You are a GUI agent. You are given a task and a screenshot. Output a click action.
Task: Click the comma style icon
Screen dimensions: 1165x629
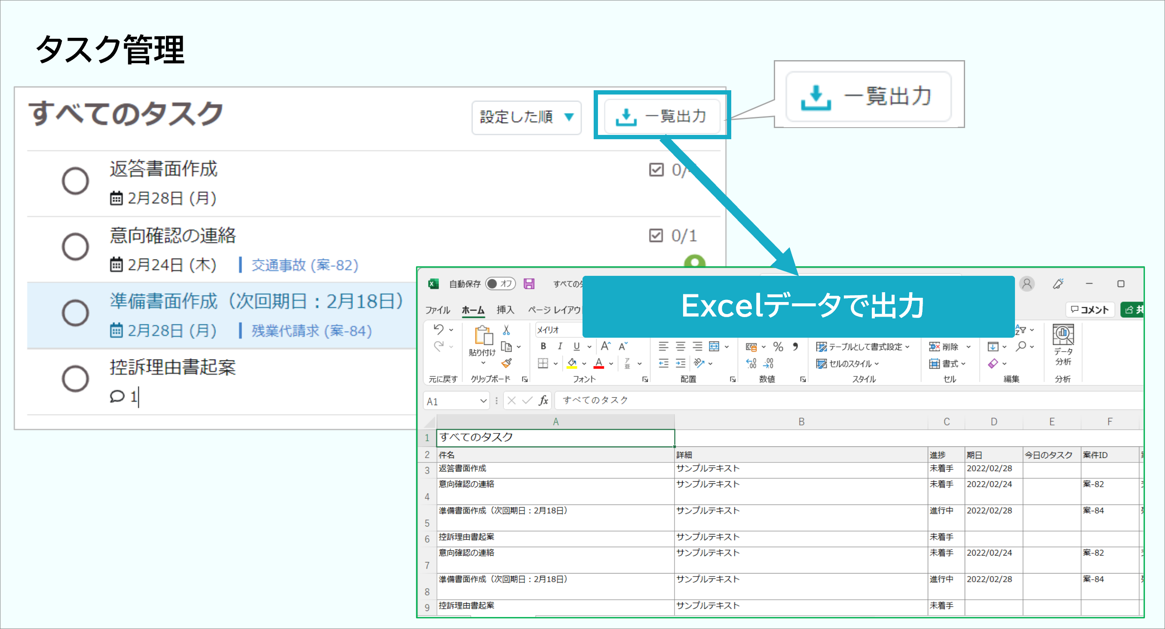click(x=795, y=347)
